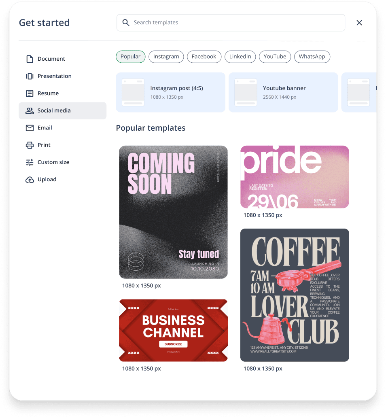
Task: Show YouTube templates
Action: pyautogui.click(x=275, y=57)
